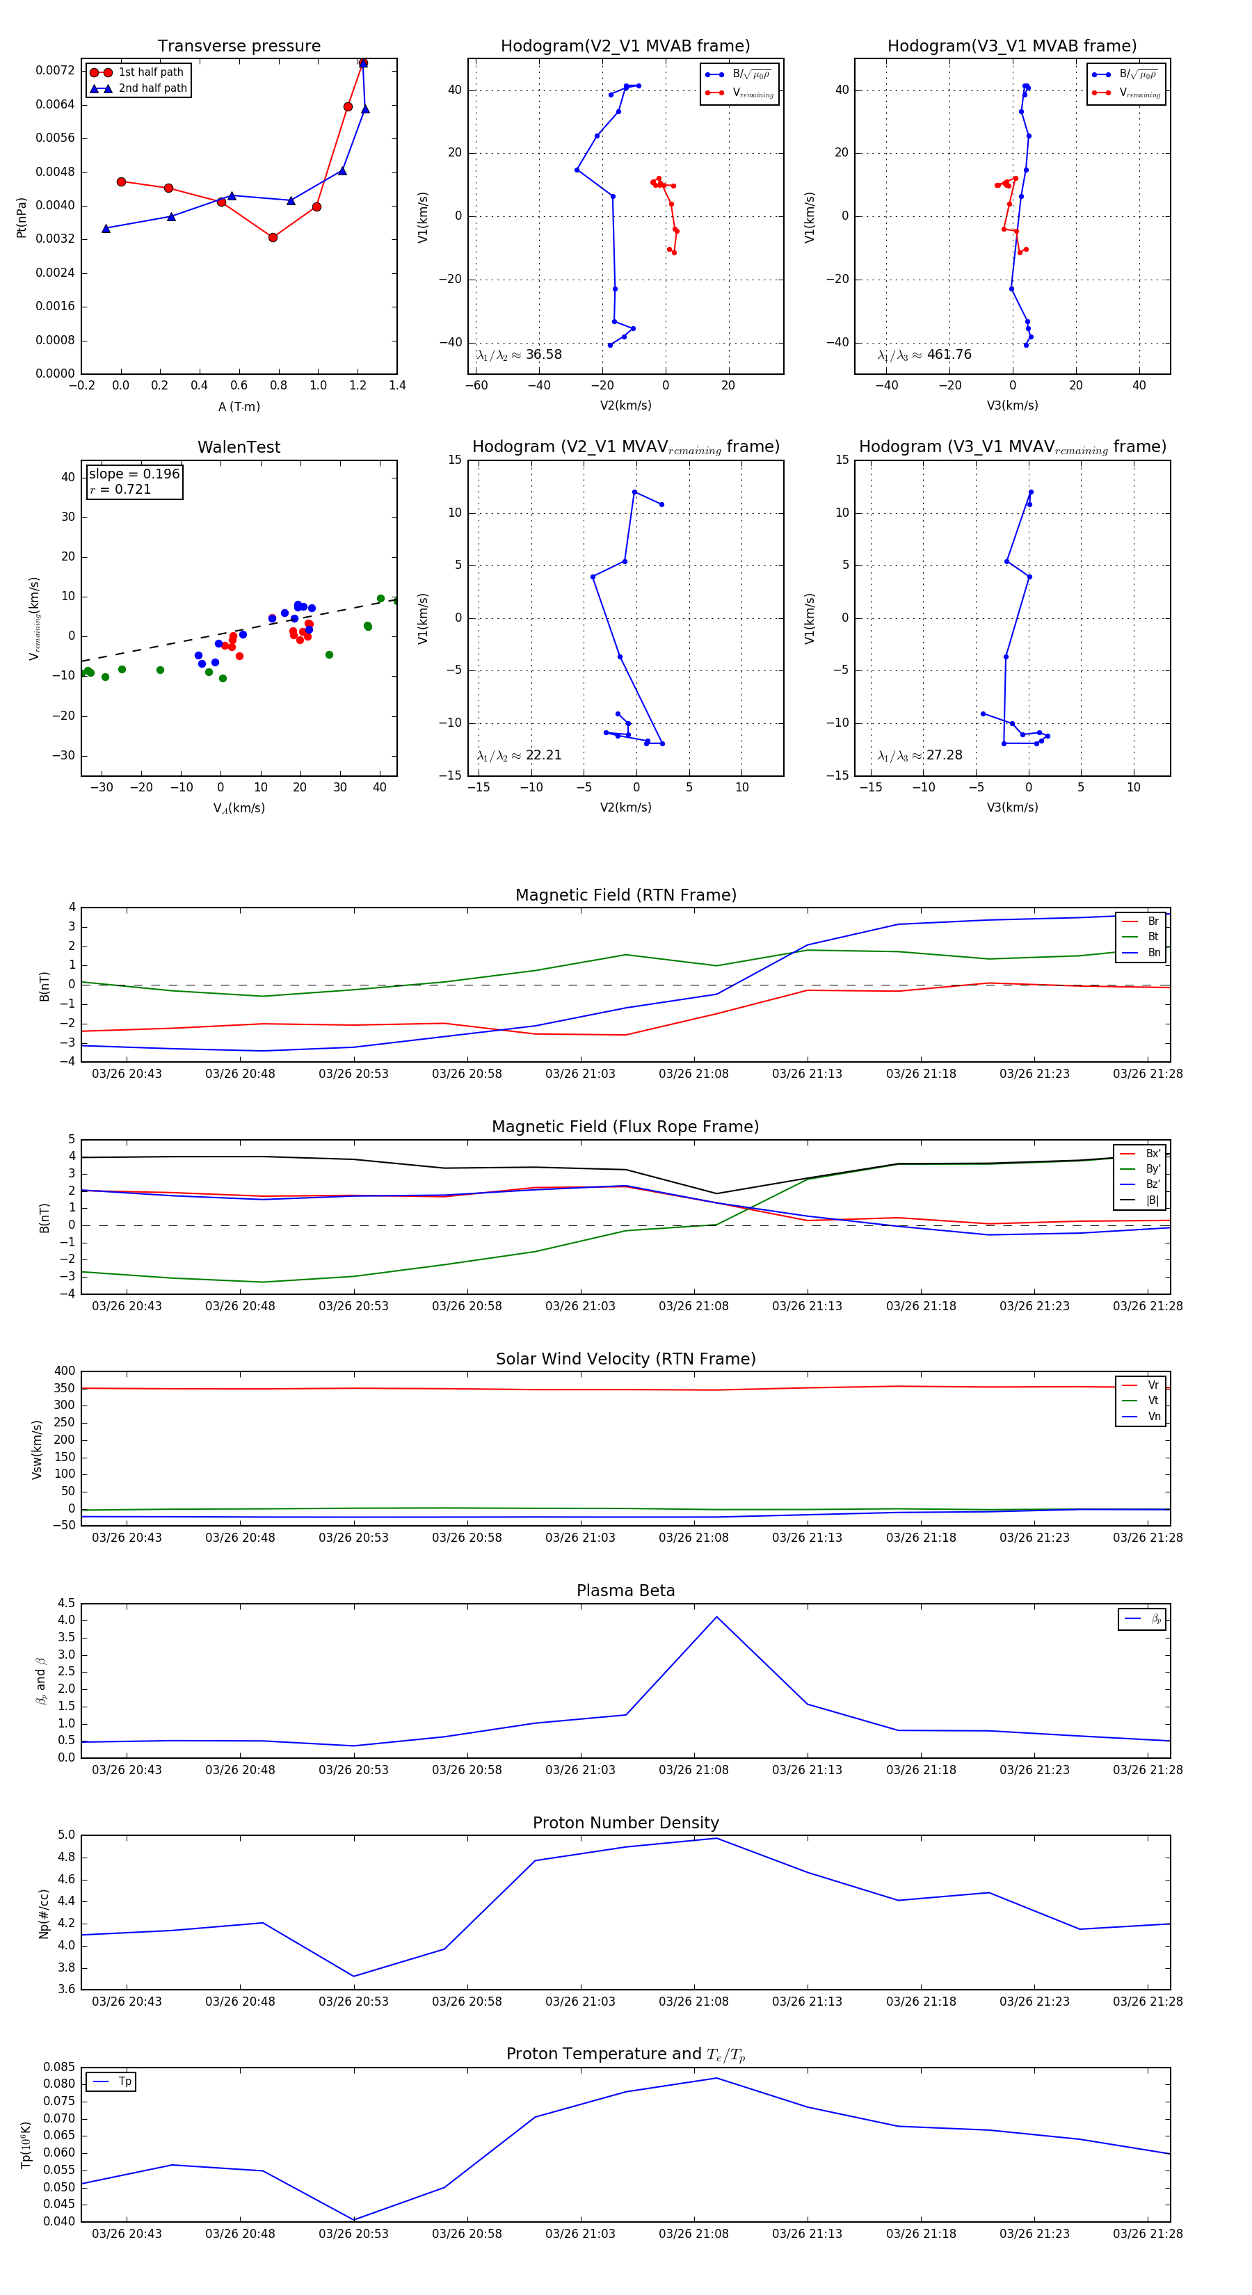This screenshot has width=1252, height=2295.
Task: Click the 'Magnetic Field (Flux Rope Frame)' title
Action: coord(625,1127)
